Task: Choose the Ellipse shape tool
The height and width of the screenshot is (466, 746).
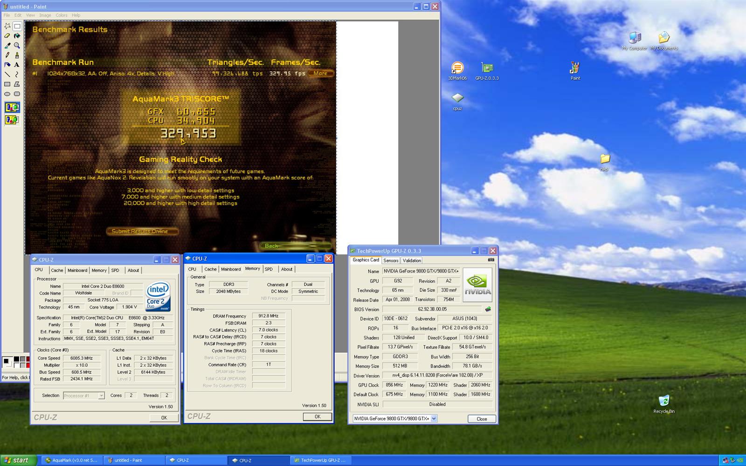Action: click(x=7, y=94)
